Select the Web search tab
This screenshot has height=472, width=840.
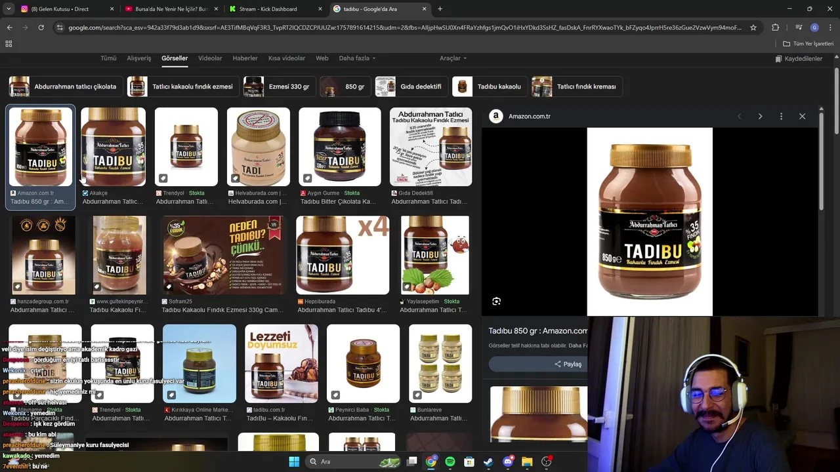click(322, 58)
